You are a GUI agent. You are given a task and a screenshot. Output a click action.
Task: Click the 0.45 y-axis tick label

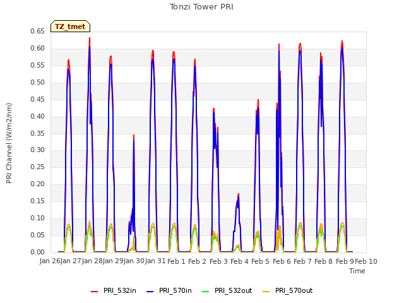click(x=37, y=99)
